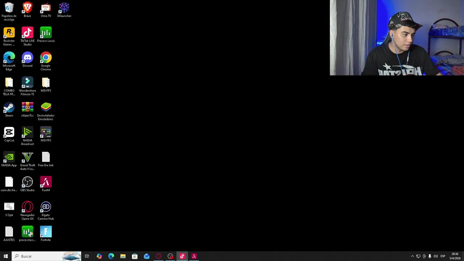464x261 pixels.
Task: Select the Ome.TV desktop shortcut
Action: pyautogui.click(x=46, y=10)
